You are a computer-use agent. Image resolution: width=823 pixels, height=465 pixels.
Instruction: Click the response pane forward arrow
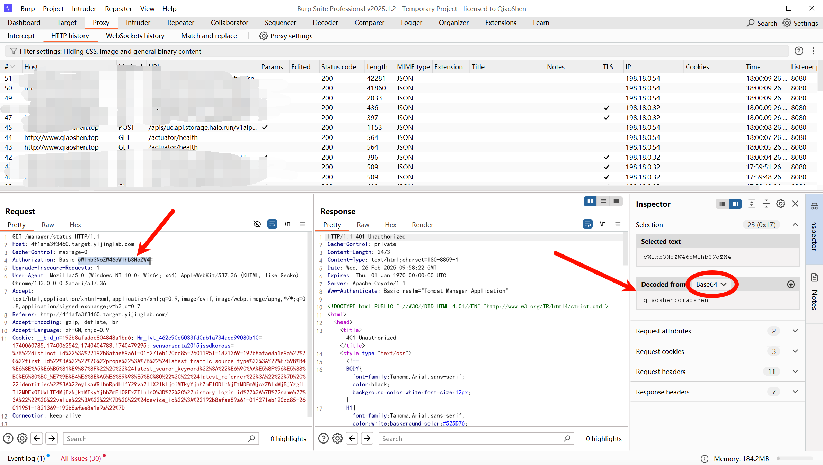pos(367,438)
